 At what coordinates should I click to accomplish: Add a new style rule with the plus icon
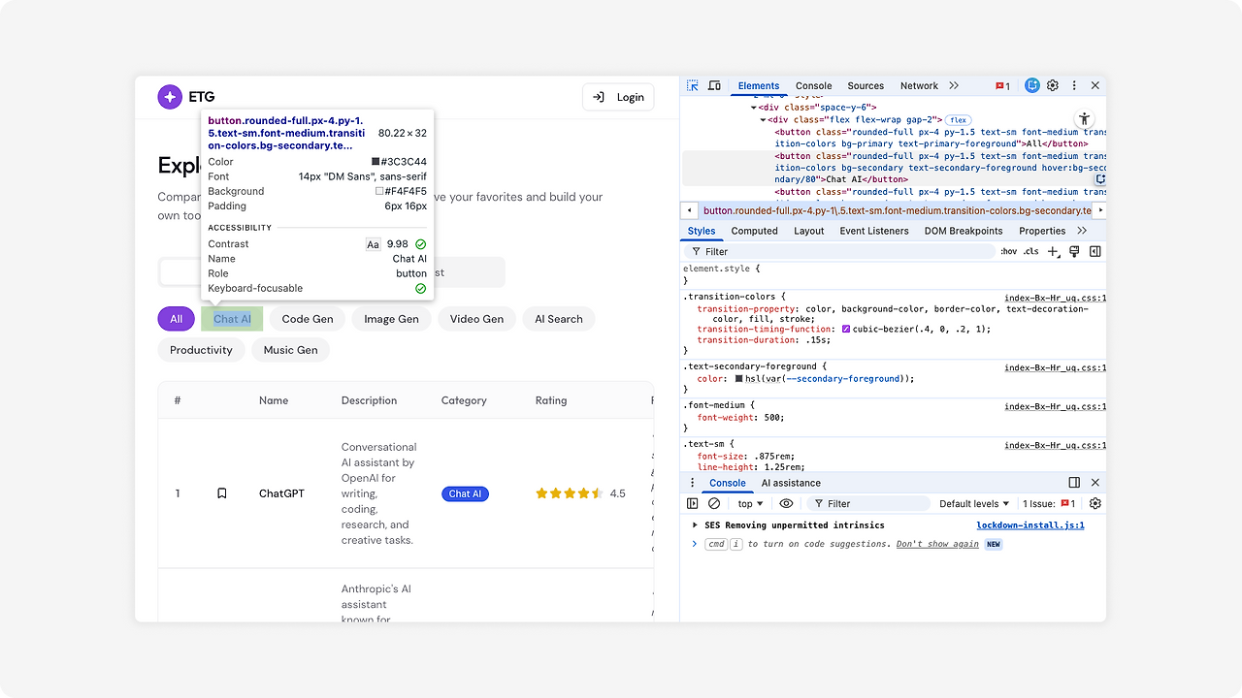[1054, 251]
